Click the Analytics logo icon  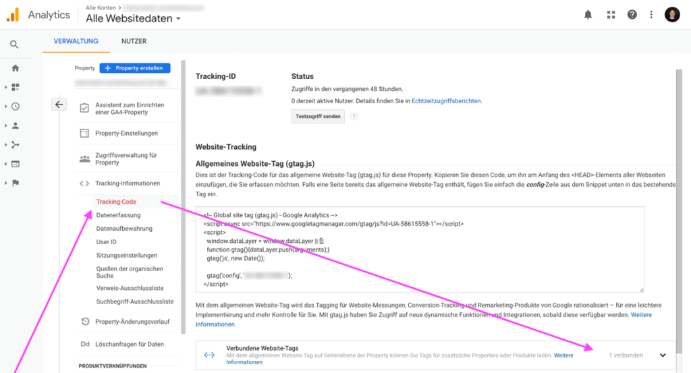coord(13,14)
